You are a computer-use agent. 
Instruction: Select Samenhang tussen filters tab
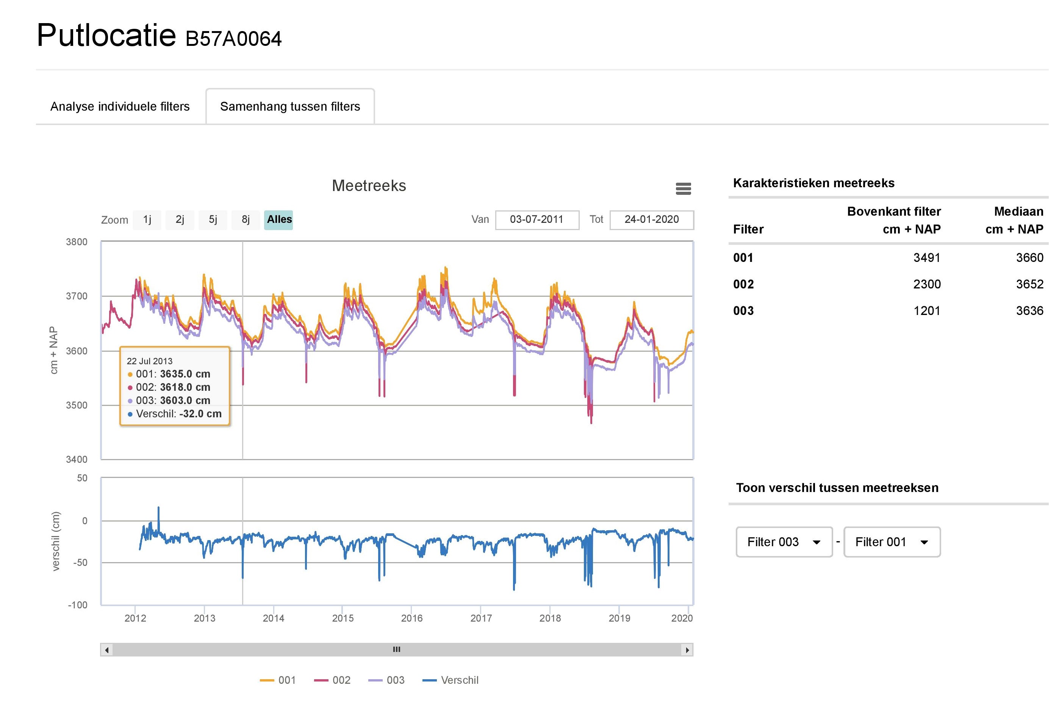pyautogui.click(x=290, y=107)
